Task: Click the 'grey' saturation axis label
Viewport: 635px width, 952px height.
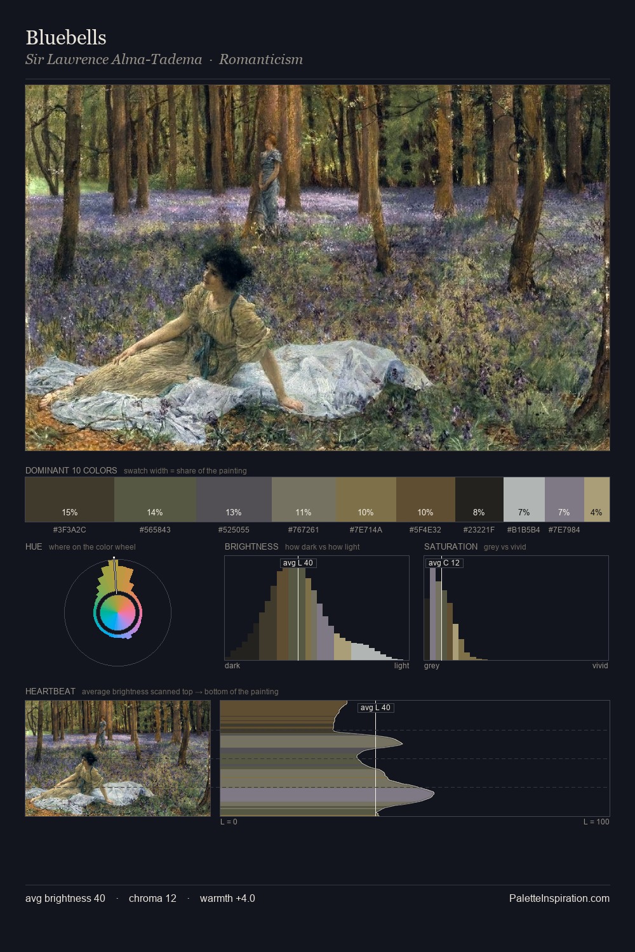Action: click(x=432, y=666)
